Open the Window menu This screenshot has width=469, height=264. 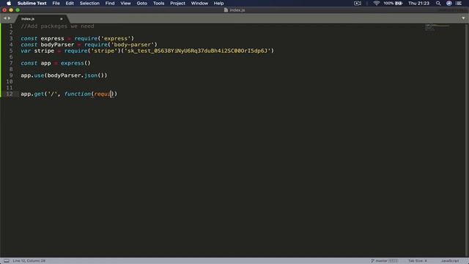click(199, 3)
